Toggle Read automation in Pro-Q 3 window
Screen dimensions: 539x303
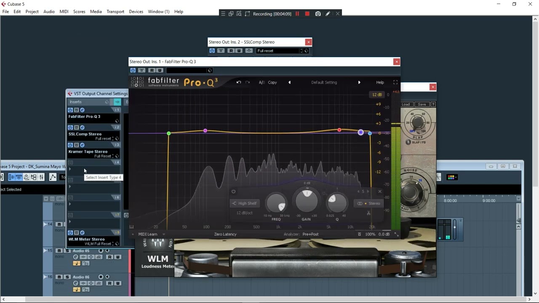tap(152, 70)
